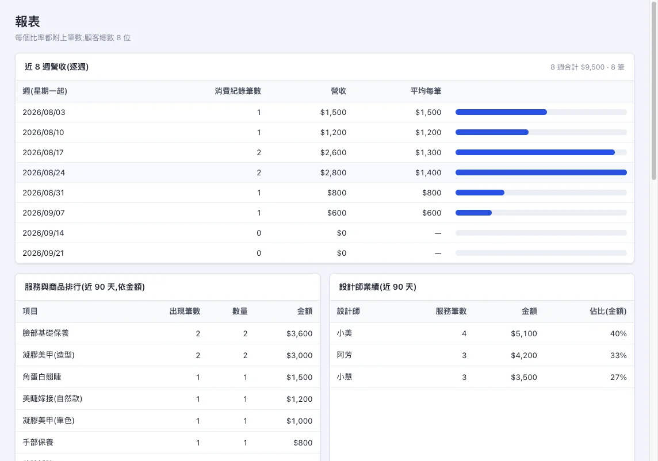Click the $2,800 revenue cell

click(x=333, y=172)
